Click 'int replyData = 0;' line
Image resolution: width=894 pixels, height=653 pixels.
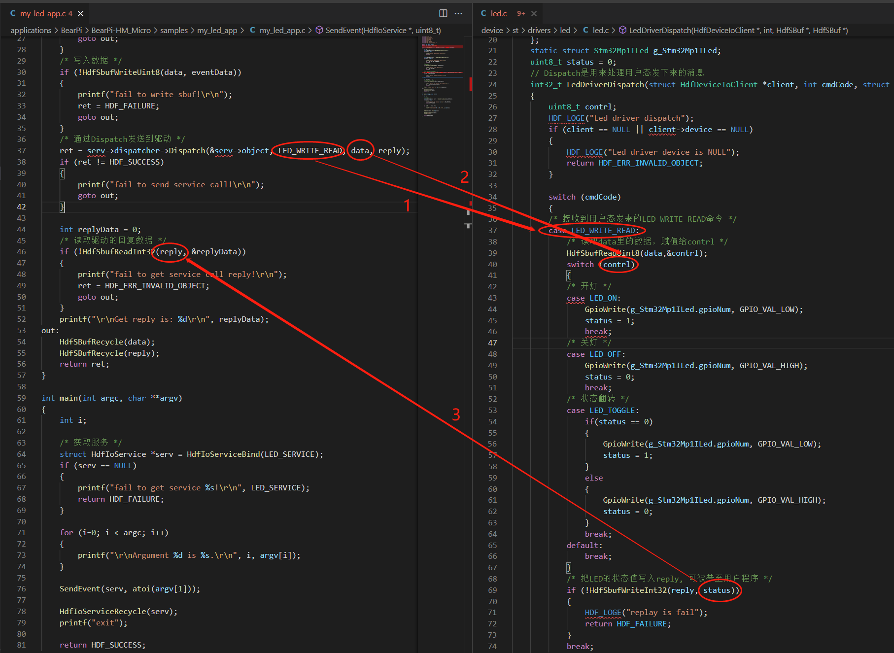(100, 230)
